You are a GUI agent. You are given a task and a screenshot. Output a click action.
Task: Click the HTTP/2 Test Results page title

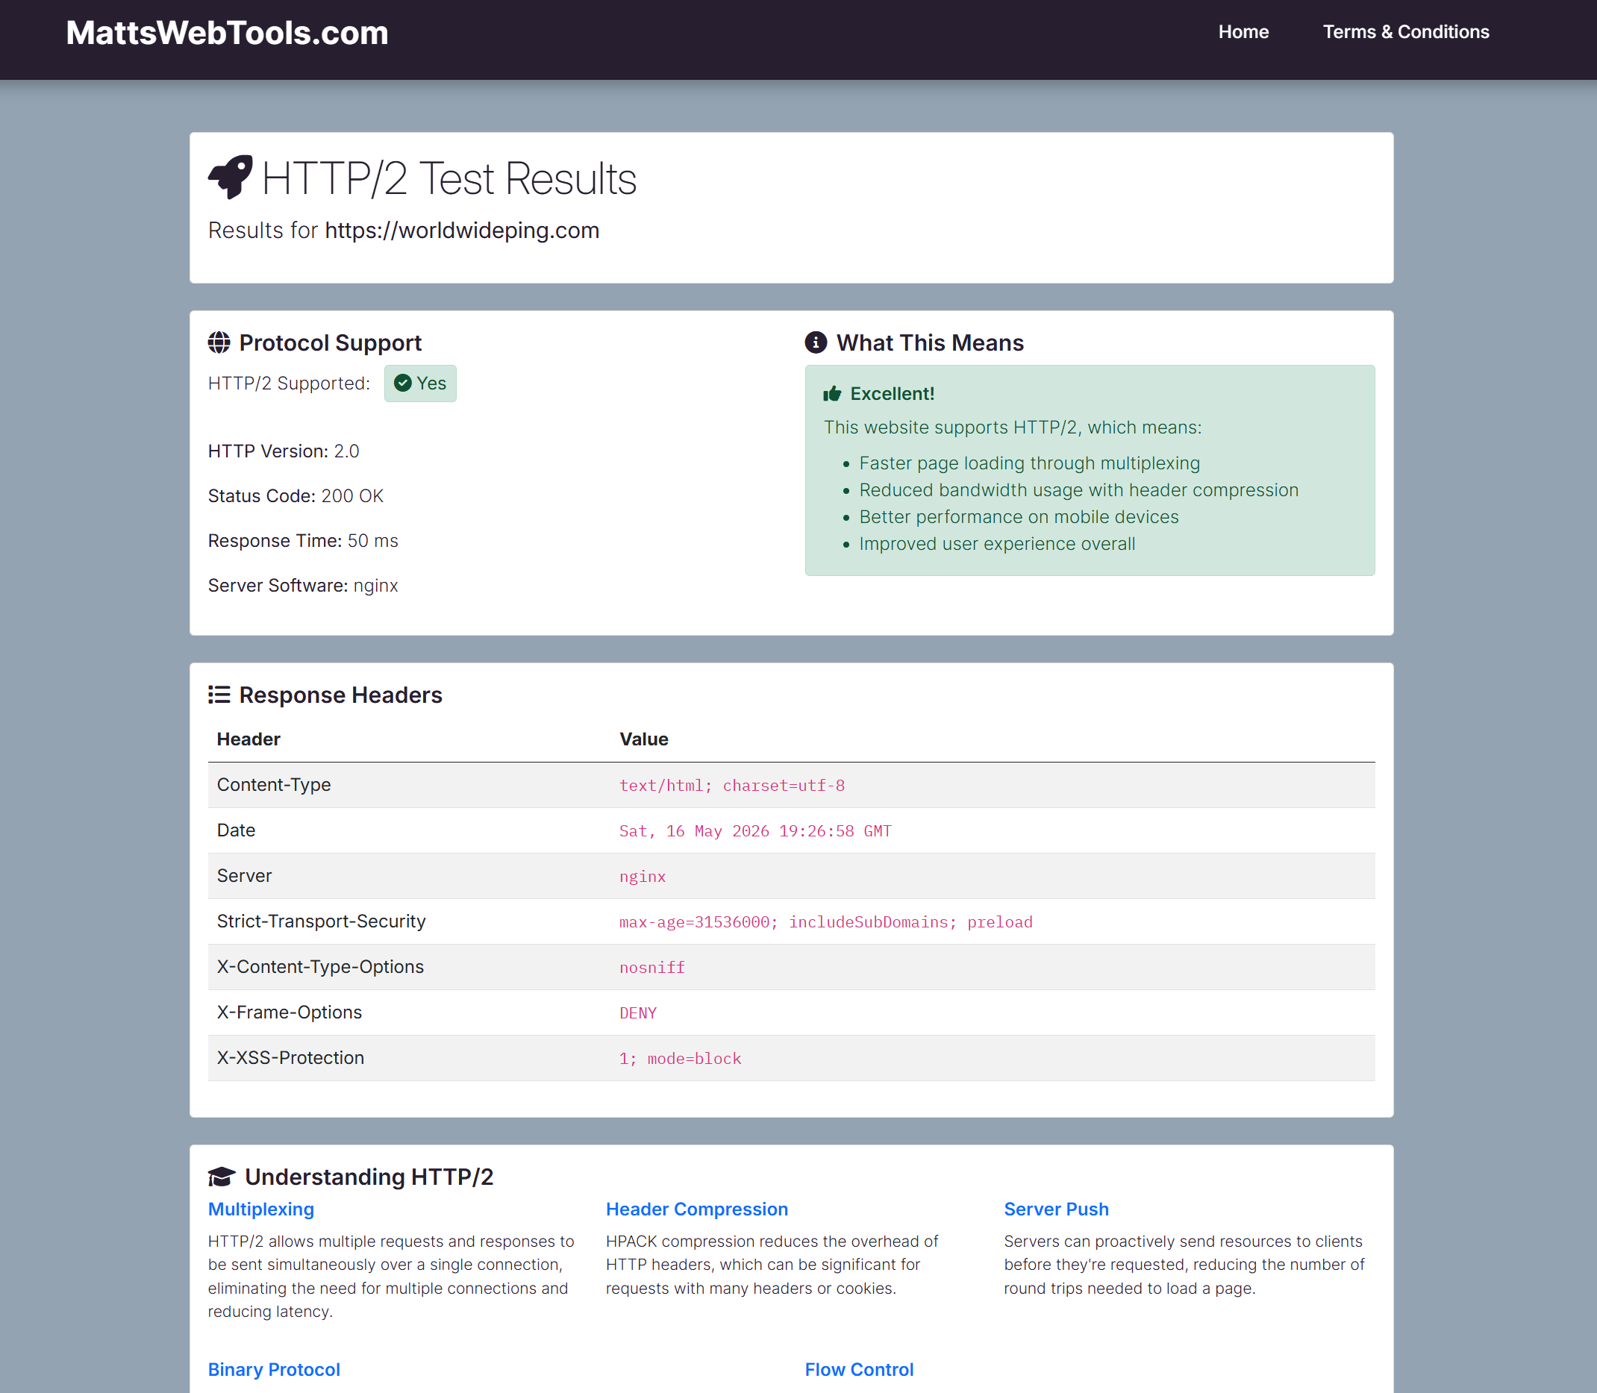coord(449,178)
